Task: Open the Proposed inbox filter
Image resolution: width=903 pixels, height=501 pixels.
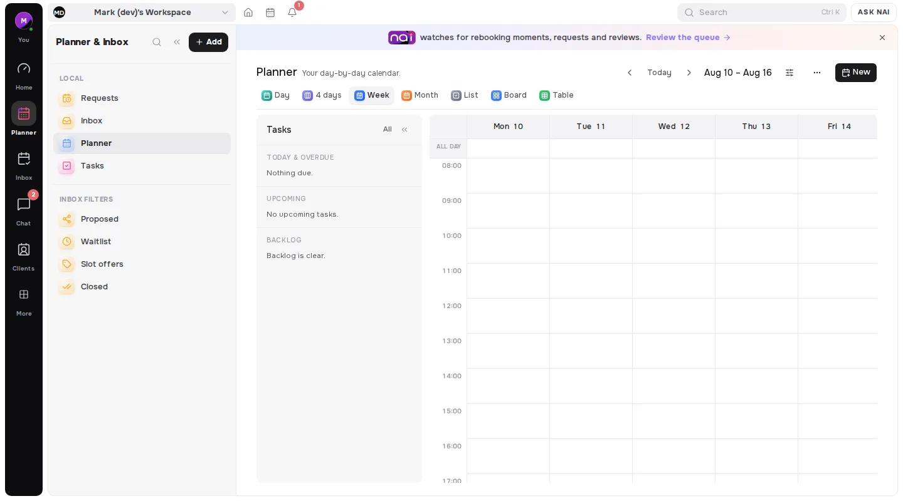Action: pos(142,219)
